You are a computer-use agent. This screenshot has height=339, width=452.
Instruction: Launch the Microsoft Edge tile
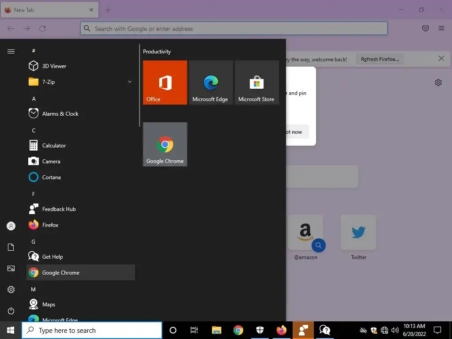pyautogui.click(x=211, y=83)
